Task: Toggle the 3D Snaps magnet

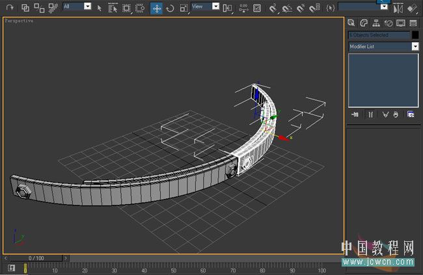Action: click(x=273, y=8)
